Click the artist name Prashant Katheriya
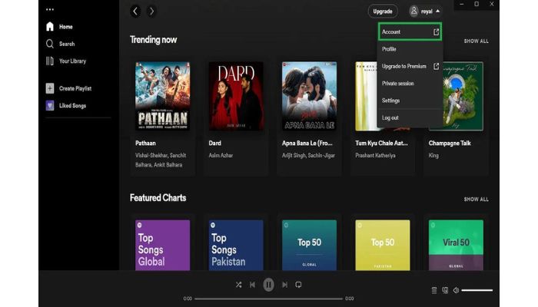This screenshot has width=538, height=307. [x=375, y=156]
